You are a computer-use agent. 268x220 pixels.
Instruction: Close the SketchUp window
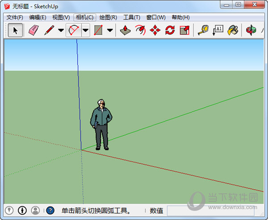[254, 5]
